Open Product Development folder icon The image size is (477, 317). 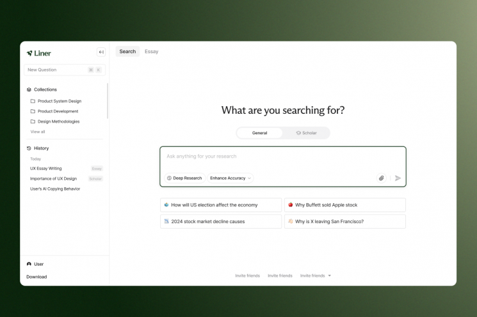pyautogui.click(x=33, y=111)
